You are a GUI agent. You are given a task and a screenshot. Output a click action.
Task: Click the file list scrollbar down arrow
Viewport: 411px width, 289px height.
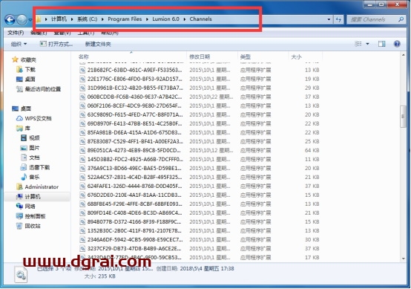click(403, 259)
